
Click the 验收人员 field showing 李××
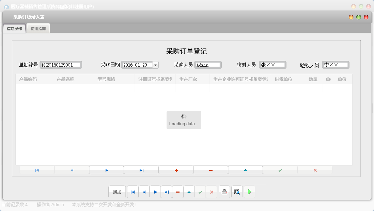(336, 64)
